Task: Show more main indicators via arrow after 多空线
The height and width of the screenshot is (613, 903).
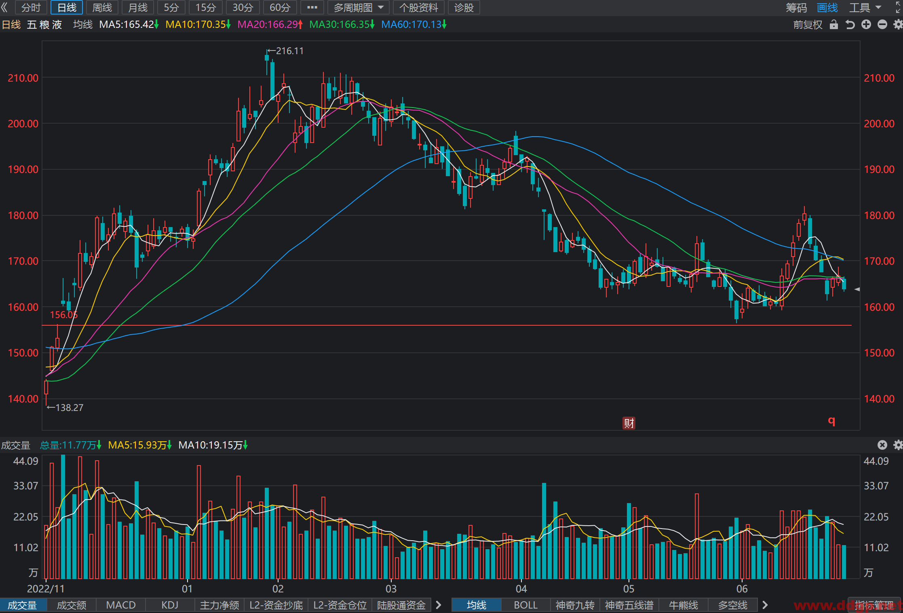Action: pyautogui.click(x=765, y=605)
